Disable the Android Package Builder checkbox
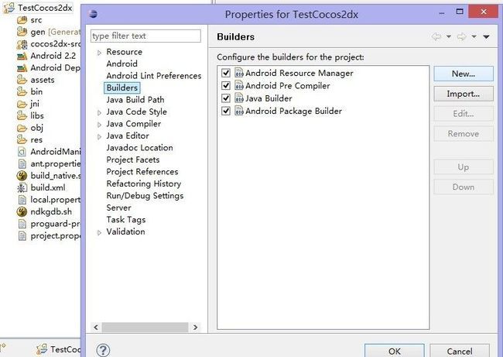Viewport: 503px width, 357px height. 226,111
